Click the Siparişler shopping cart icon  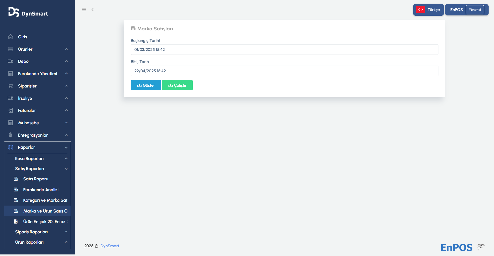click(10, 86)
